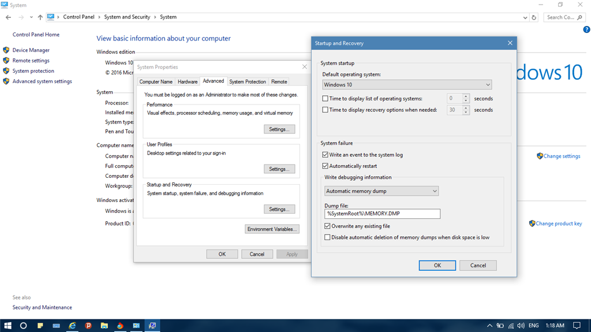This screenshot has width=591, height=332.
Task: Click Cancel in Startup and Recovery
Action: coord(478,265)
